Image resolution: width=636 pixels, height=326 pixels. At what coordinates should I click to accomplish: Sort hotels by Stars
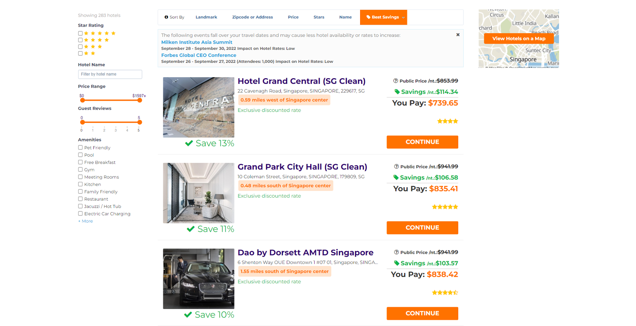(319, 17)
